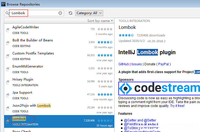The height and width of the screenshot is (132, 200).
Task: Reload the repositories list
Action: click(71, 13)
